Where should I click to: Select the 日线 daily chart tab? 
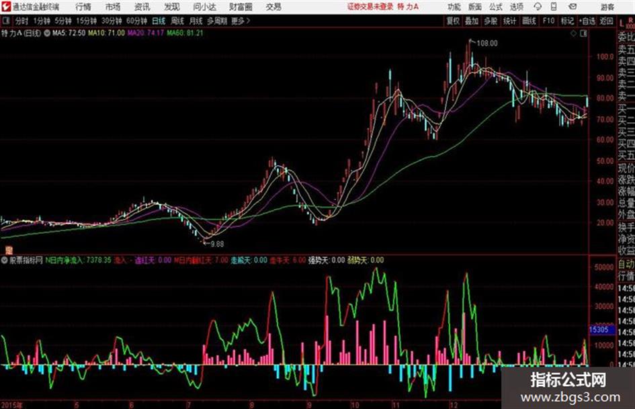(159, 21)
